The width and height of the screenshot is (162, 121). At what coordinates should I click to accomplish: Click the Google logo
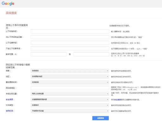(8, 3)
